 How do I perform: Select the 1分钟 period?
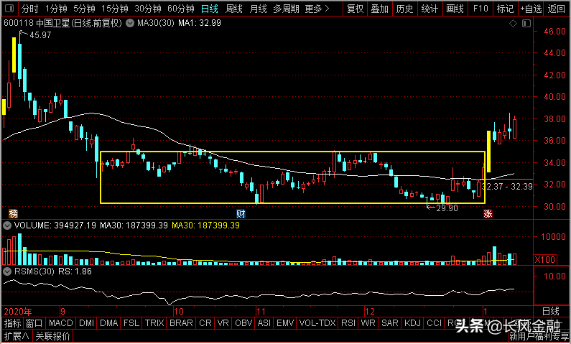pyautogui.click(x=56, y=9)
